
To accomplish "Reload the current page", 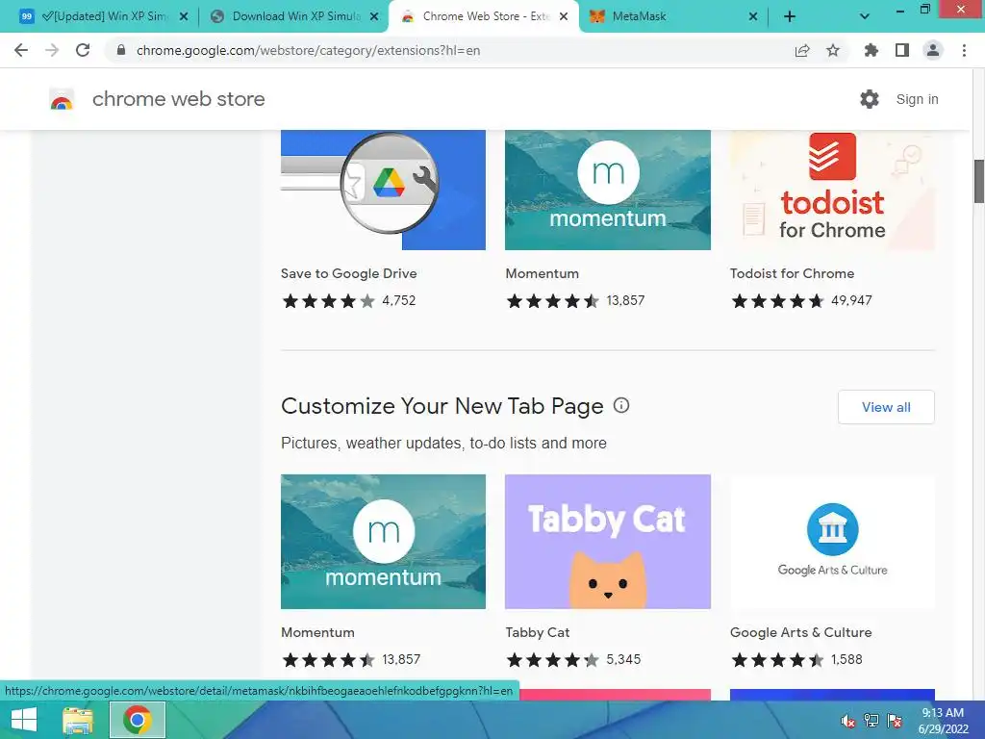I will 83,50.
